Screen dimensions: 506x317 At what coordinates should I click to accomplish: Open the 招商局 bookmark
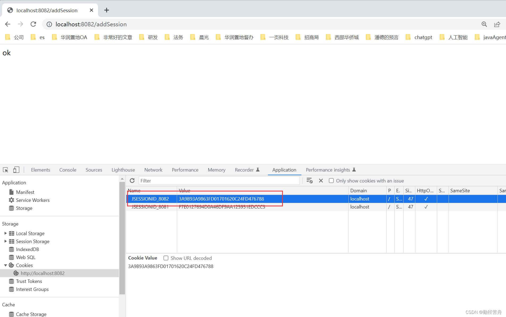click(307, 37)
